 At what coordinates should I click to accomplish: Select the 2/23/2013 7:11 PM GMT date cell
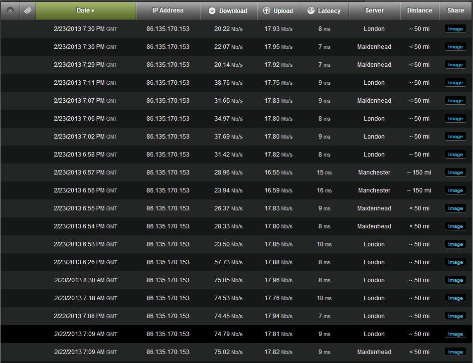coord(85,83)
